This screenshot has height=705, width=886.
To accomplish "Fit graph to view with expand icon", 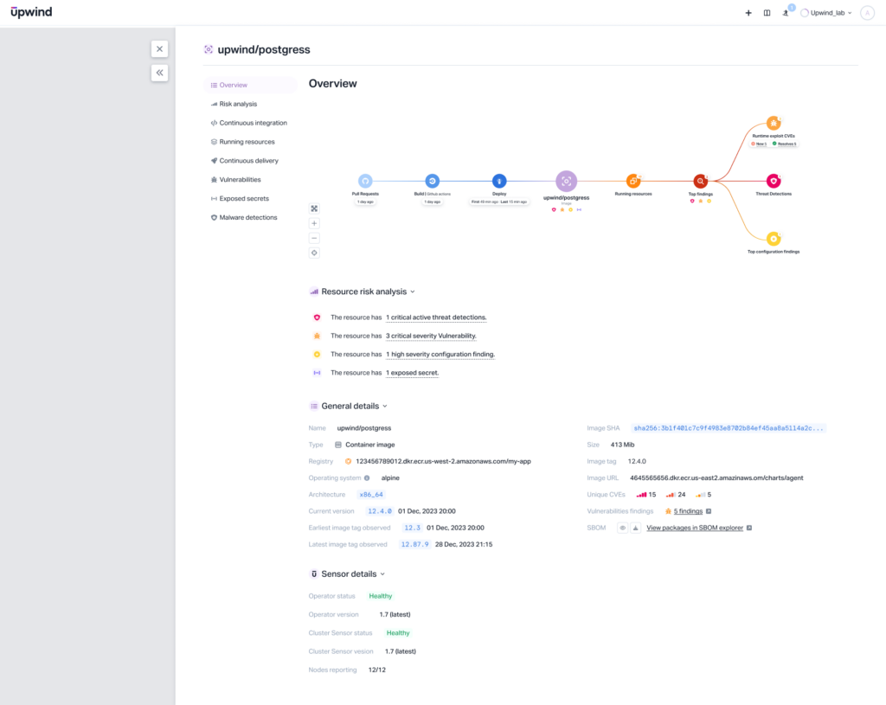I will click(x=314, y=209).
